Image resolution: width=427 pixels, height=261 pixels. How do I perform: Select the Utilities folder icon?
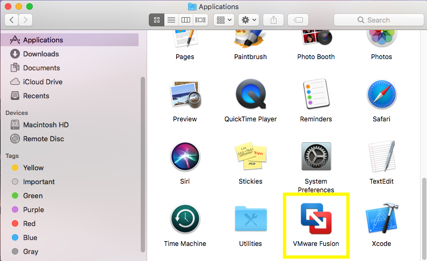(250, 219)
